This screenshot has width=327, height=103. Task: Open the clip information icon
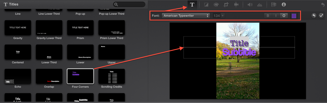284,5
